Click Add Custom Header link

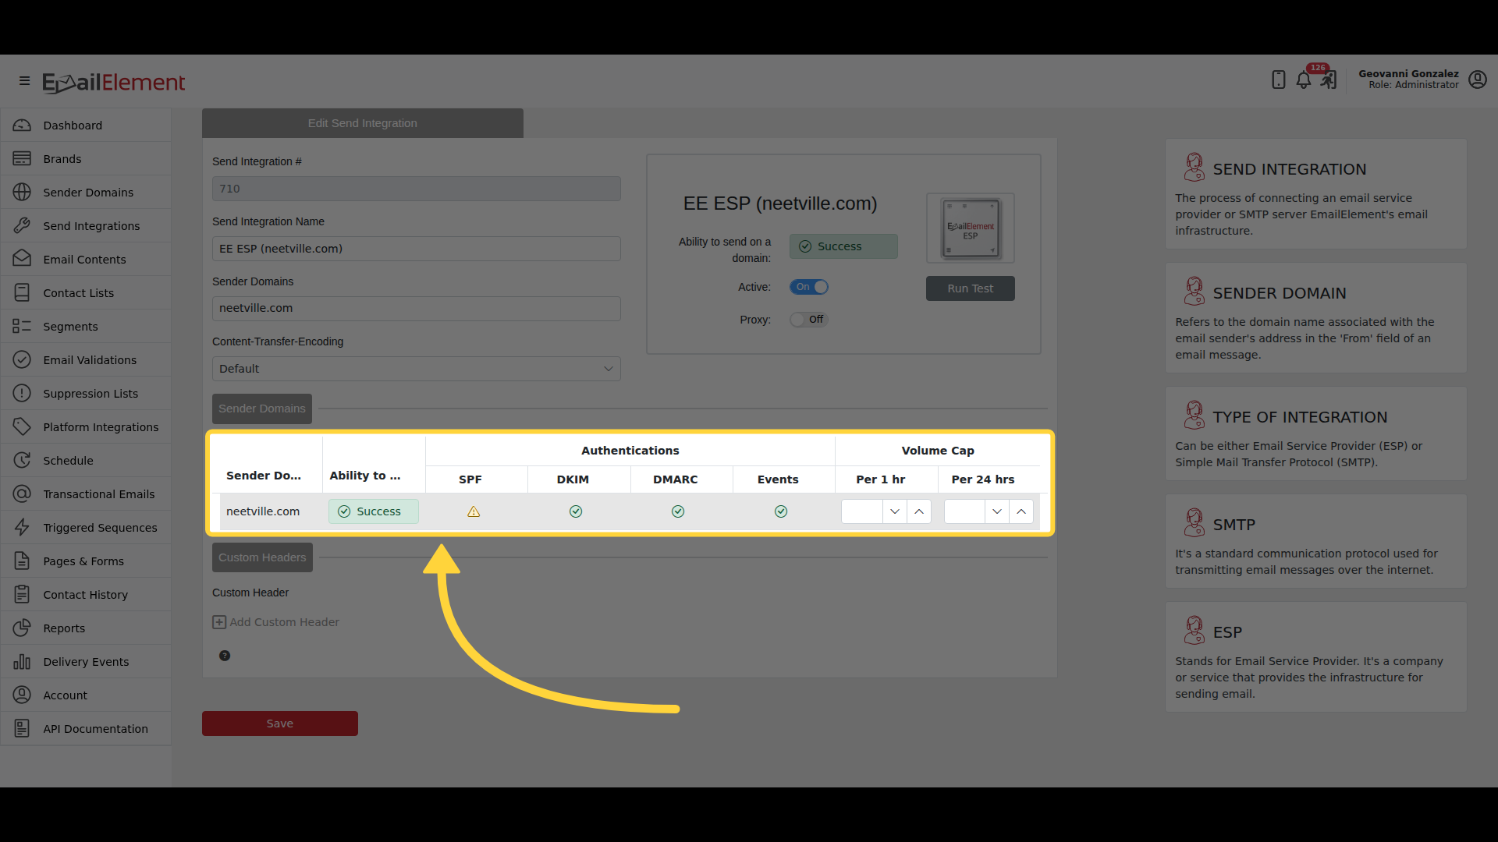[276, 622]
